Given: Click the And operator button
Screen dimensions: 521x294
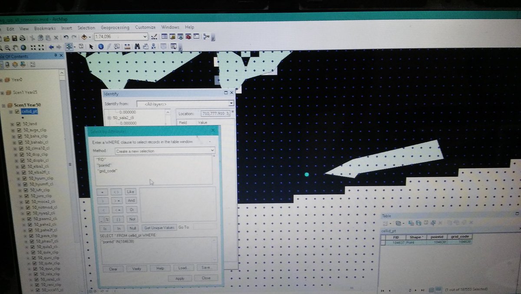Looking at the screenshot, I should coord(131,200).
